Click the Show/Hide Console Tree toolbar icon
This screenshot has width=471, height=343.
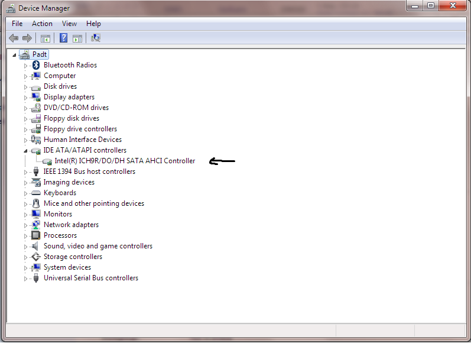pyautogui.click(x=46, y=38)
